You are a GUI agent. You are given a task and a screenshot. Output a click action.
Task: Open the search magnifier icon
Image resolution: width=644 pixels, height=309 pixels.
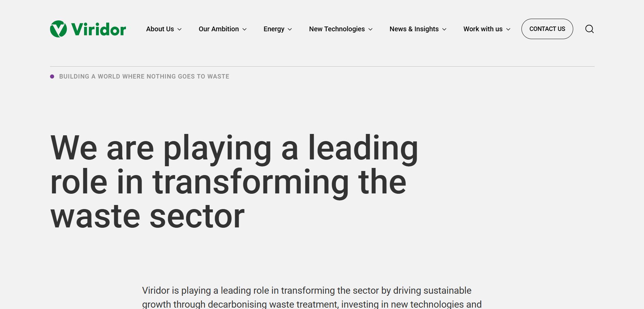coord(589,29)
